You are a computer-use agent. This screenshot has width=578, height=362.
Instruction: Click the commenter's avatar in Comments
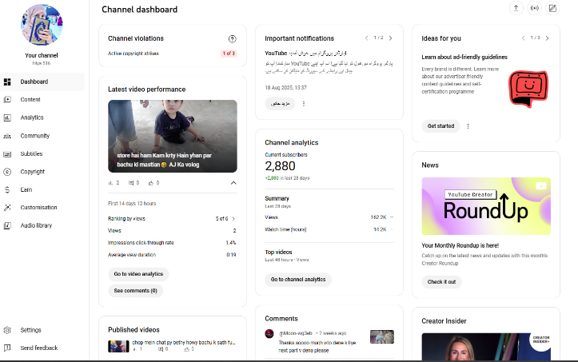pyautogui.click(x=269, y=333)
